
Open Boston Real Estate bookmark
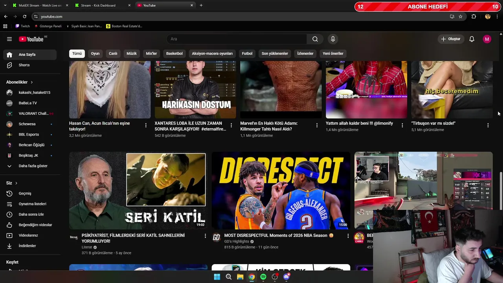click(x=124, y=26)
